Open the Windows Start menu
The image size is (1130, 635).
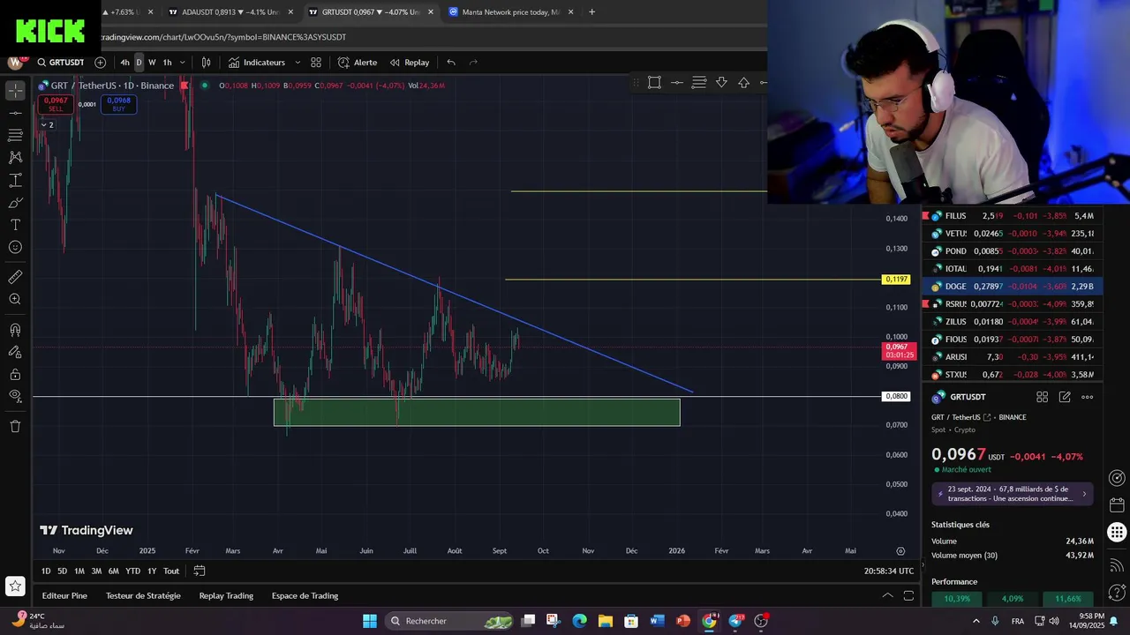tap(370, 621)
